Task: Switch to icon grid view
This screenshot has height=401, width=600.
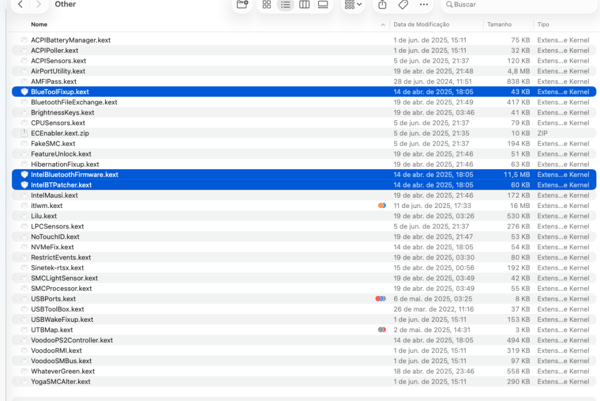Action: 267,5
